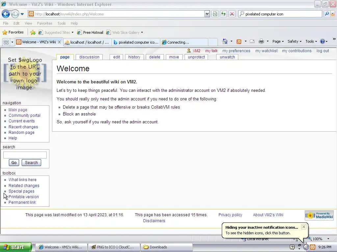
Task: Open Random page in navigation
Action: coord(21,133)
